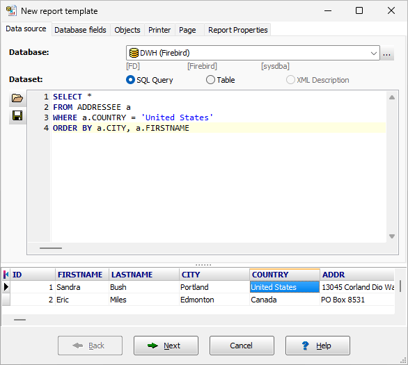Click the database cylinder icon in combo box
Viewport: 408px width, 365px height.
point(134,53)
